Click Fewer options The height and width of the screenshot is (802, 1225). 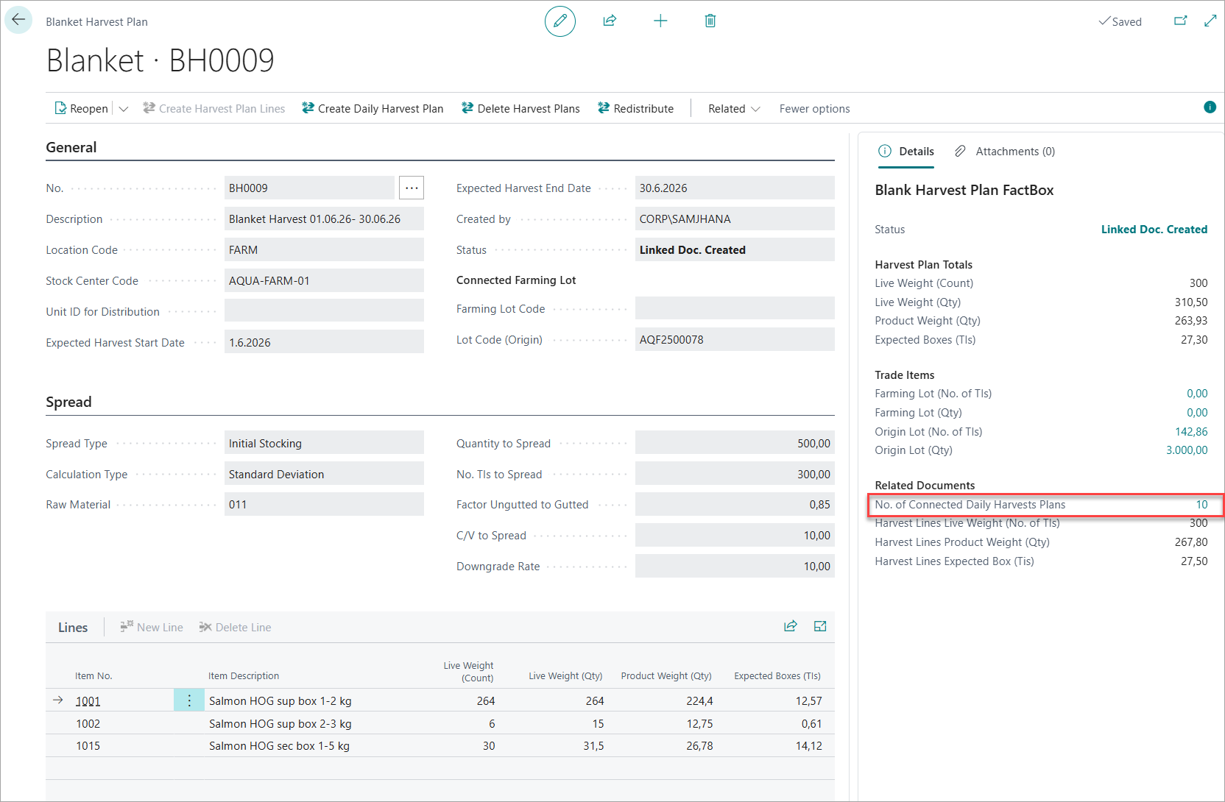[814, 108]
